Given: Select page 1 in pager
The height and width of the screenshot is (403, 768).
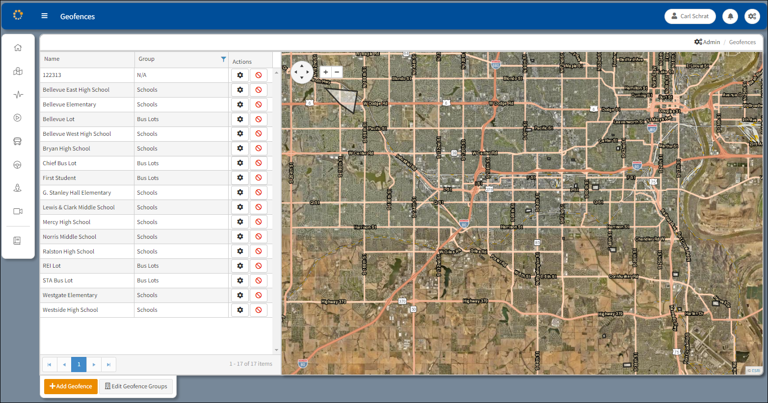Looking at the screenshot, I should (x=79, y=364).
